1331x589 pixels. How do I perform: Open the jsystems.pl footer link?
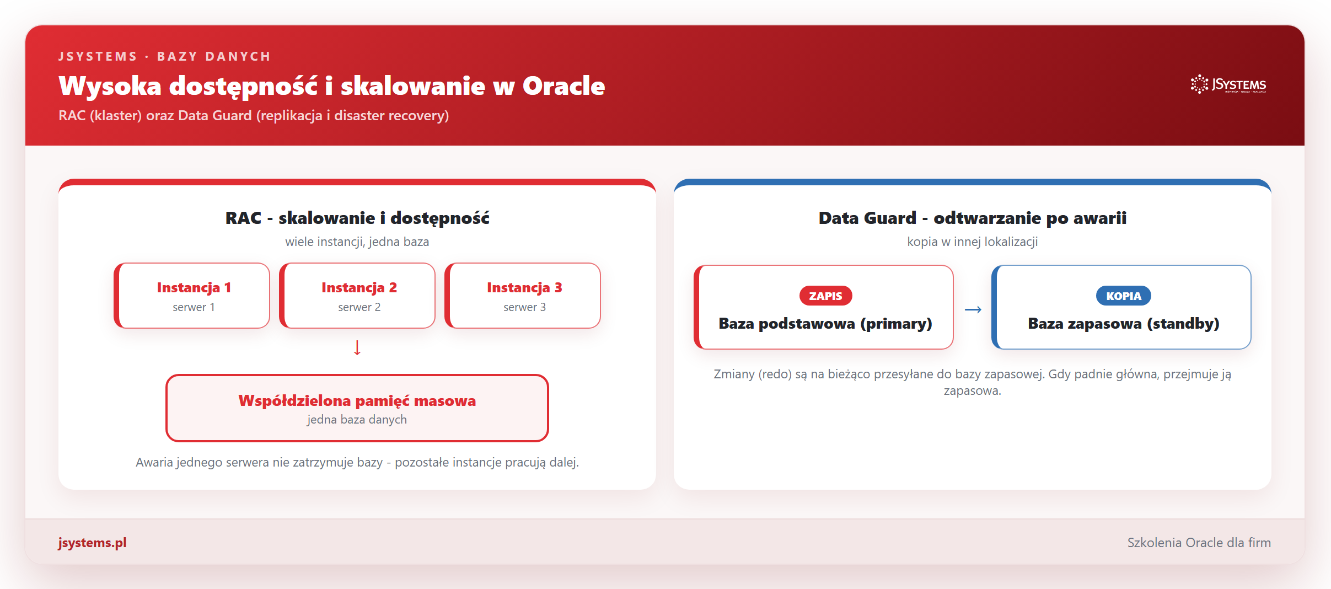coord(92,543)
